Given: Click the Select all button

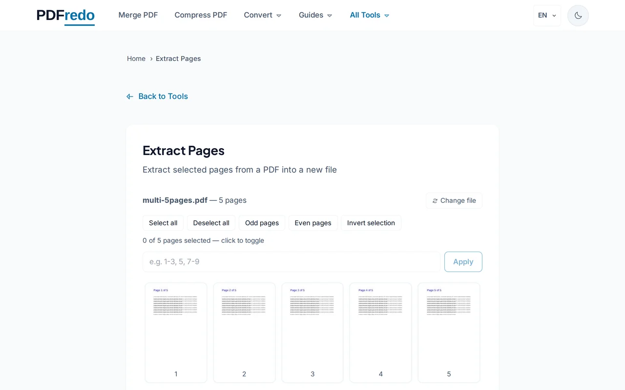Looking at the screenshot, I should coord(163,223).
